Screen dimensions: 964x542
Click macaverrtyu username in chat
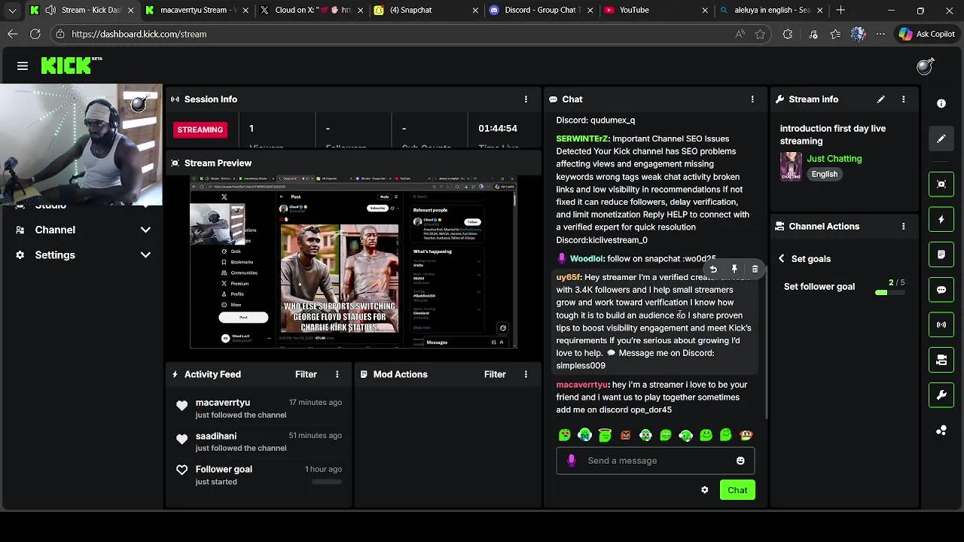(x=582, y=385)
